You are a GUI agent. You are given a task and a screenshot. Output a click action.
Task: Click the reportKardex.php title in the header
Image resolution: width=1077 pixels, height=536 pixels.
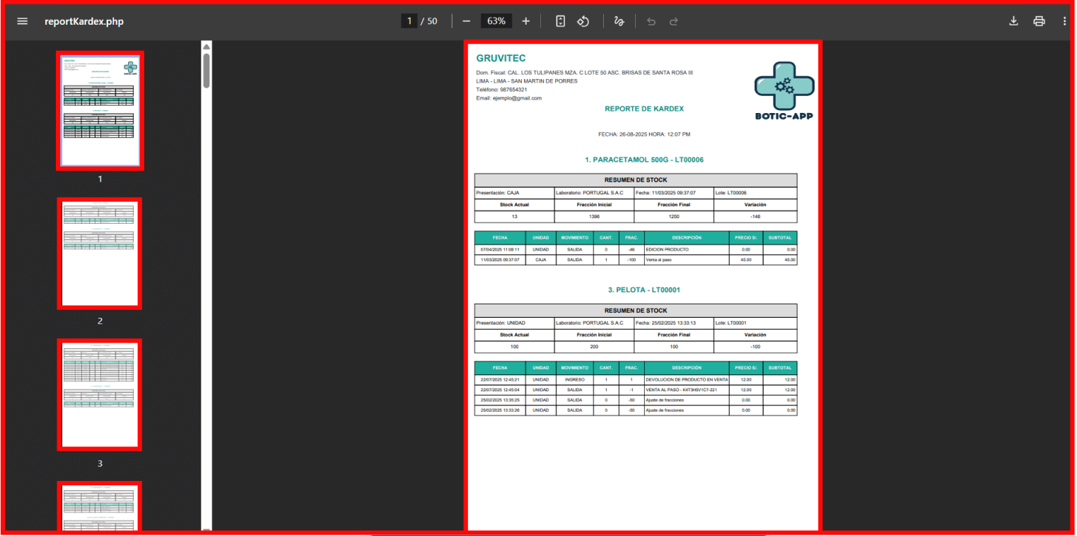coord(84,21)
